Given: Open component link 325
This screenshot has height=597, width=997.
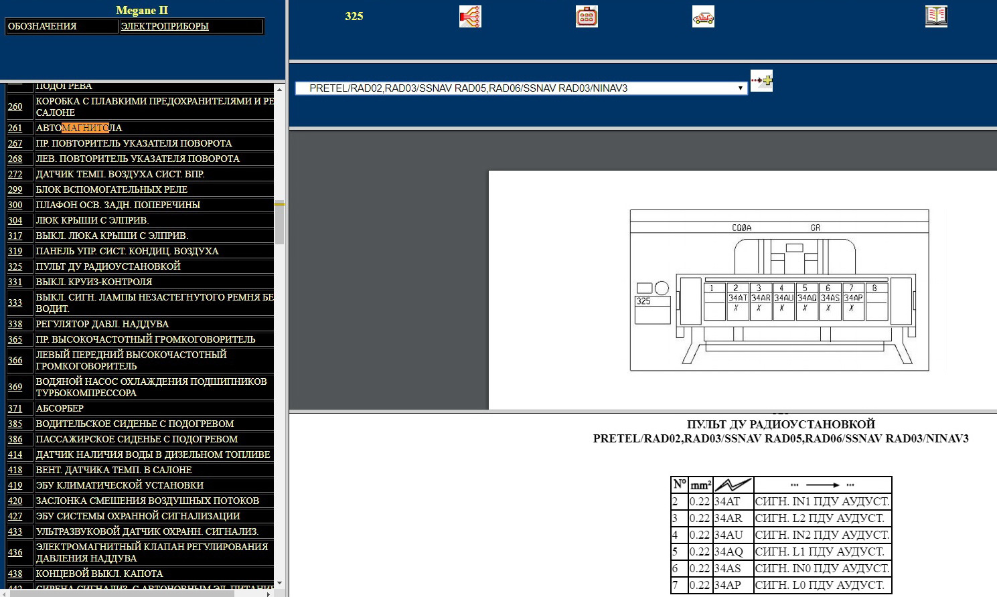Looking at the screenshot, I should point(15,266).
